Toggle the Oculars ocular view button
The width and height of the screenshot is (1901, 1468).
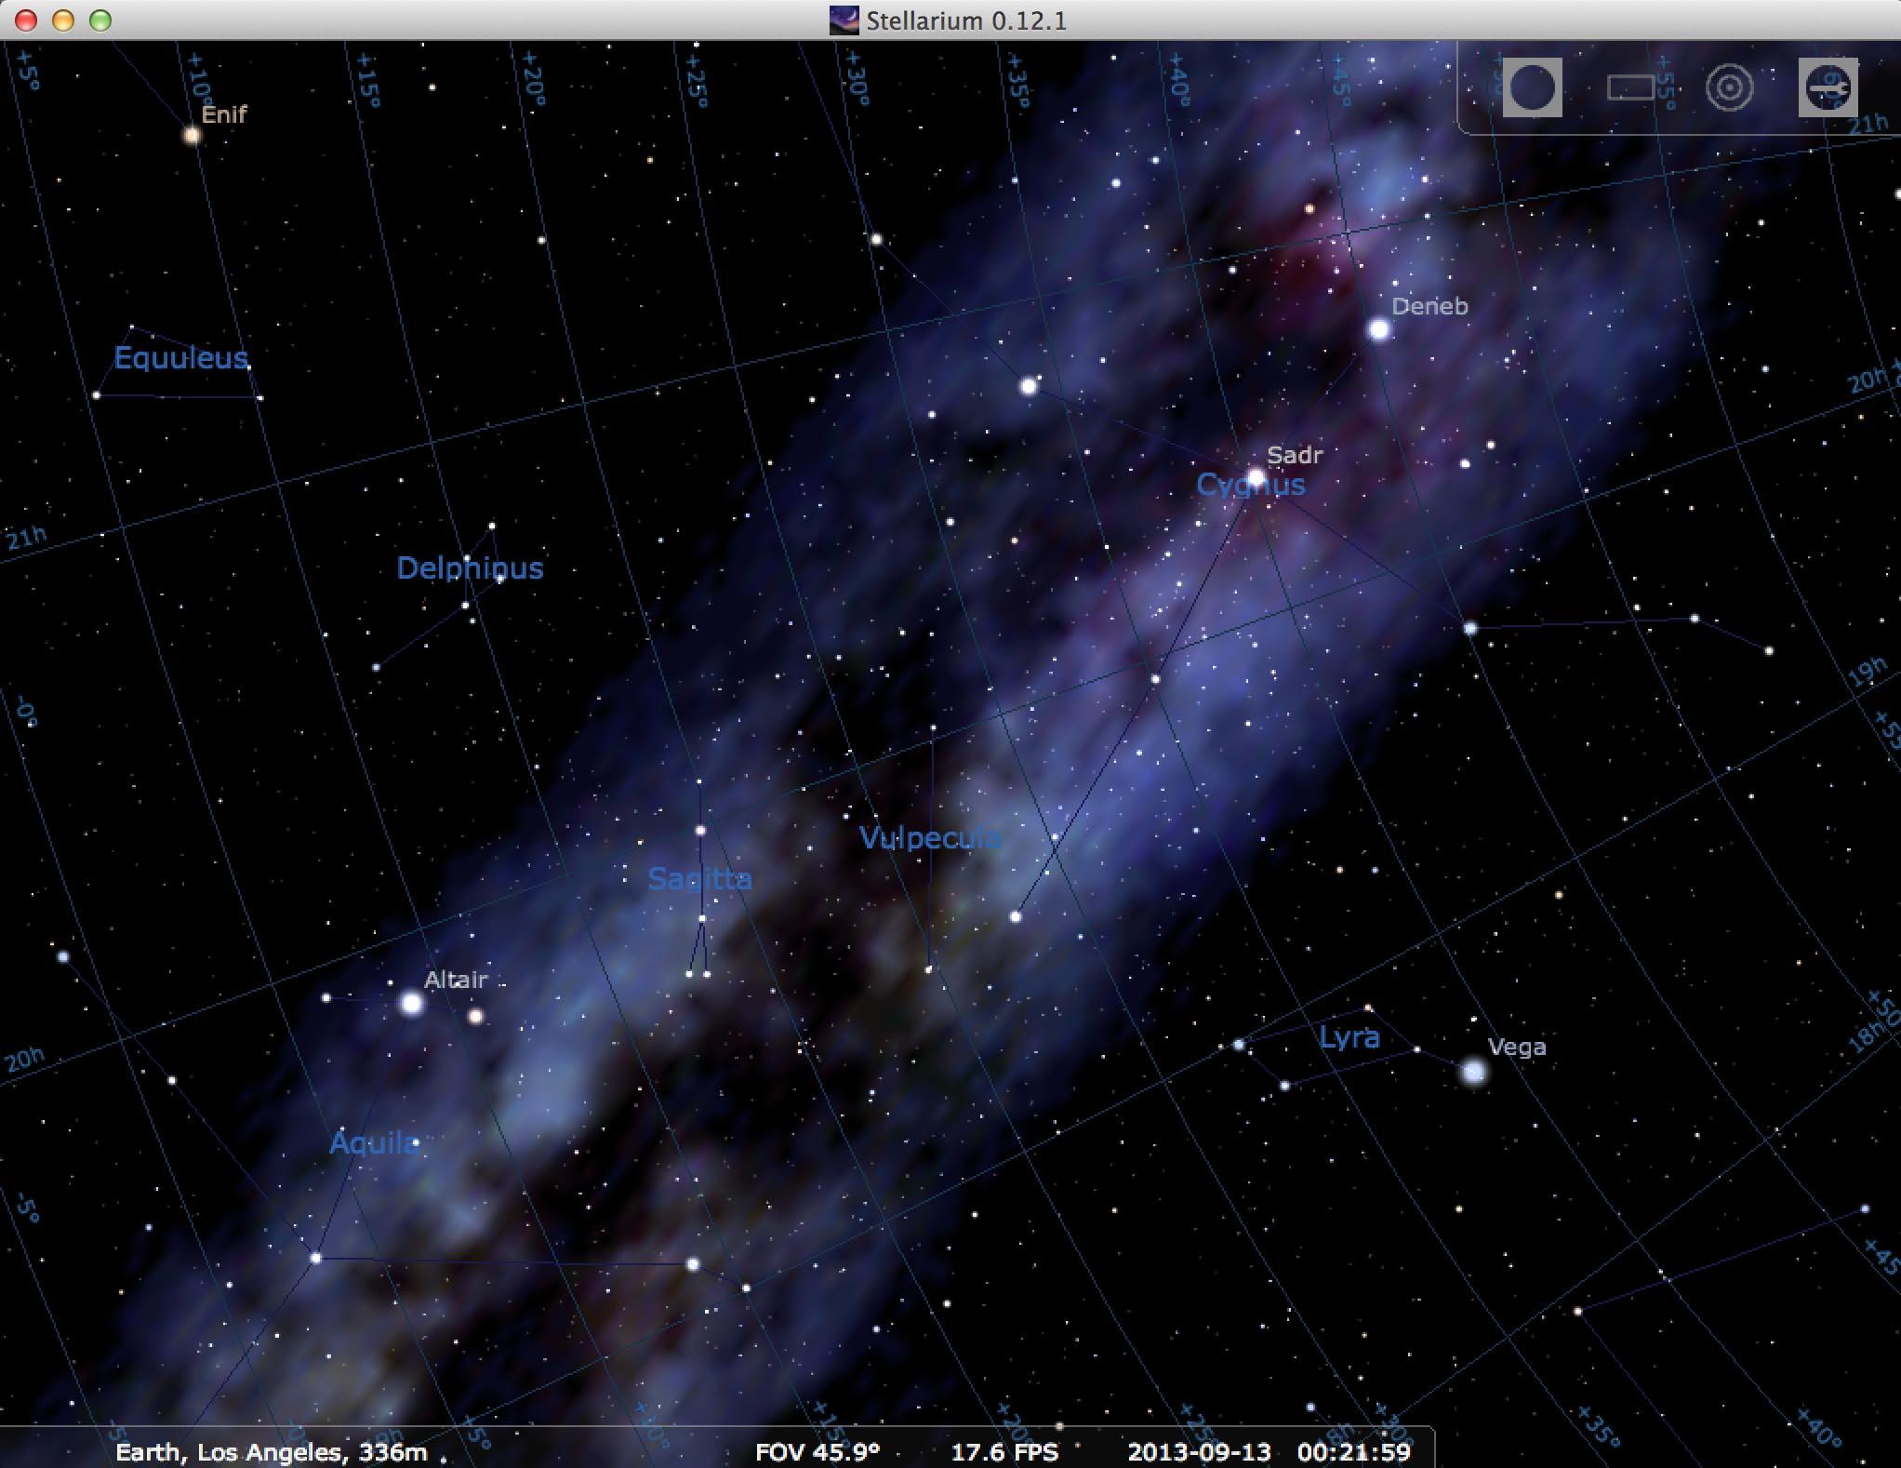pos(1532,87)
